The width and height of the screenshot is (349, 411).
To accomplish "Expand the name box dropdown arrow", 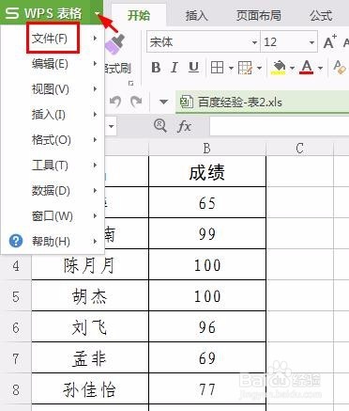I will click(x=112, y=127).
